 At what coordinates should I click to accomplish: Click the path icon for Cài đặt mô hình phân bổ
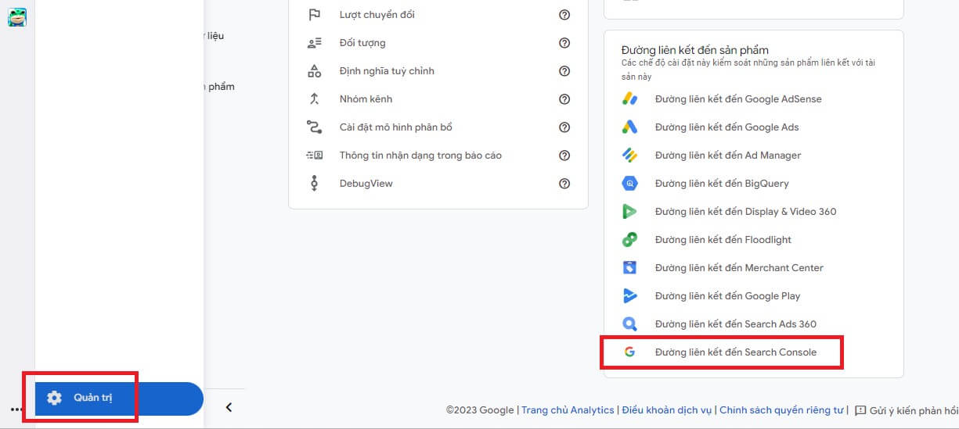point(314,127)
